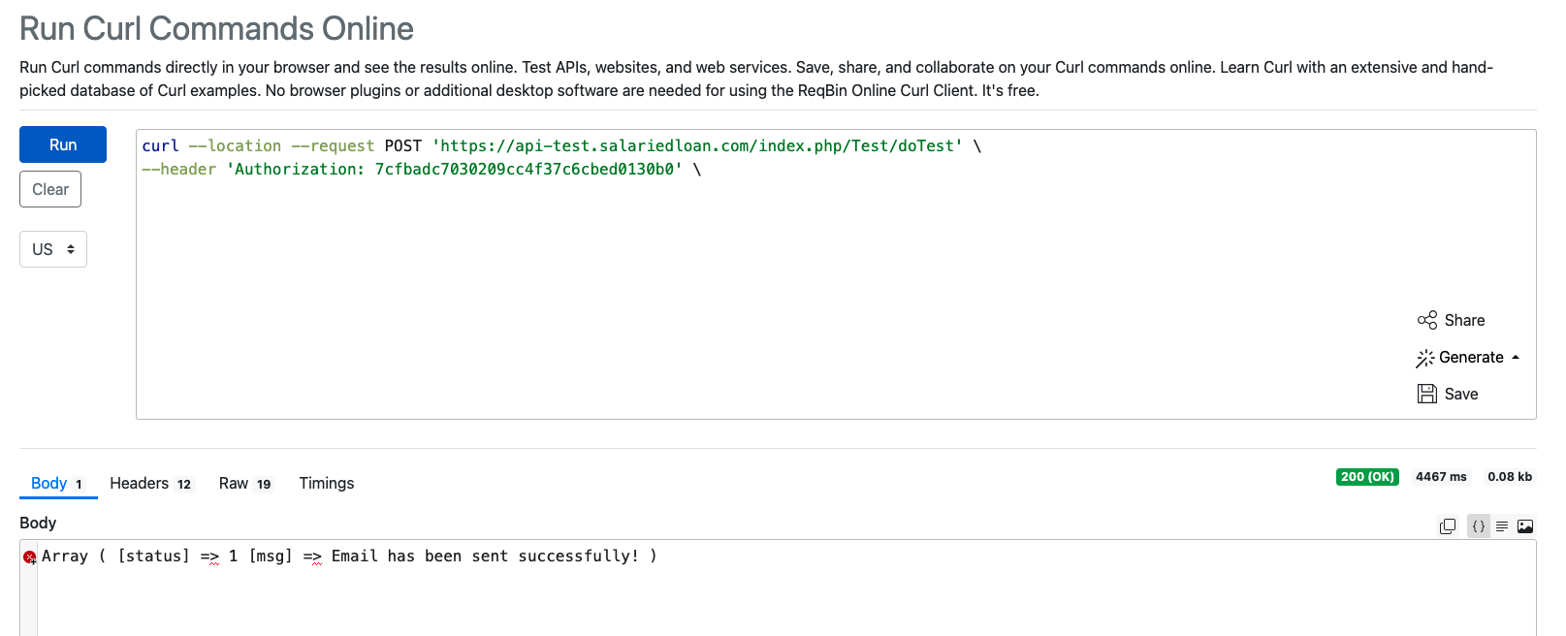This screenshot has height=636, width=1566.
Task: Switch to plain text lines view icon
Action: [1502, 526]
